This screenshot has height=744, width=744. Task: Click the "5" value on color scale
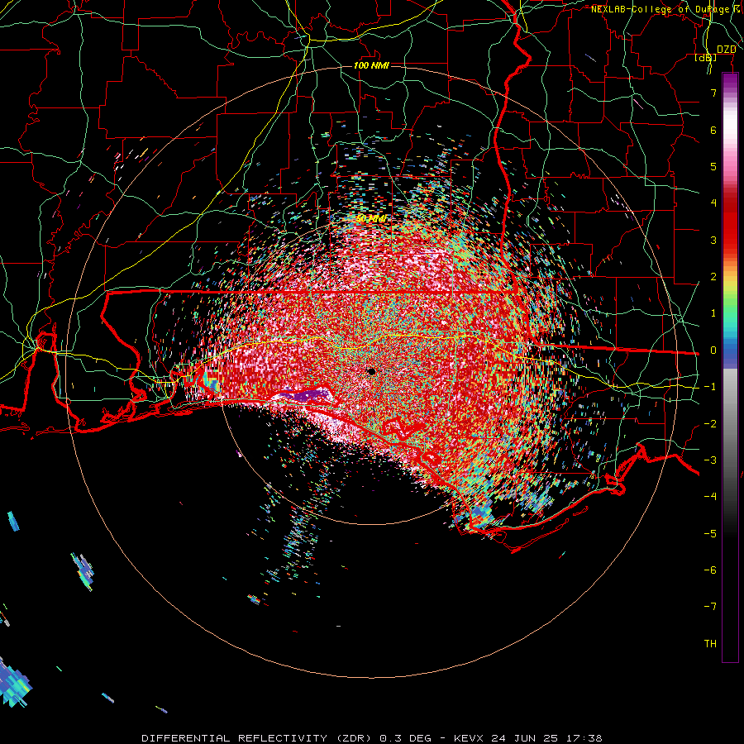[x=713, y=166]
